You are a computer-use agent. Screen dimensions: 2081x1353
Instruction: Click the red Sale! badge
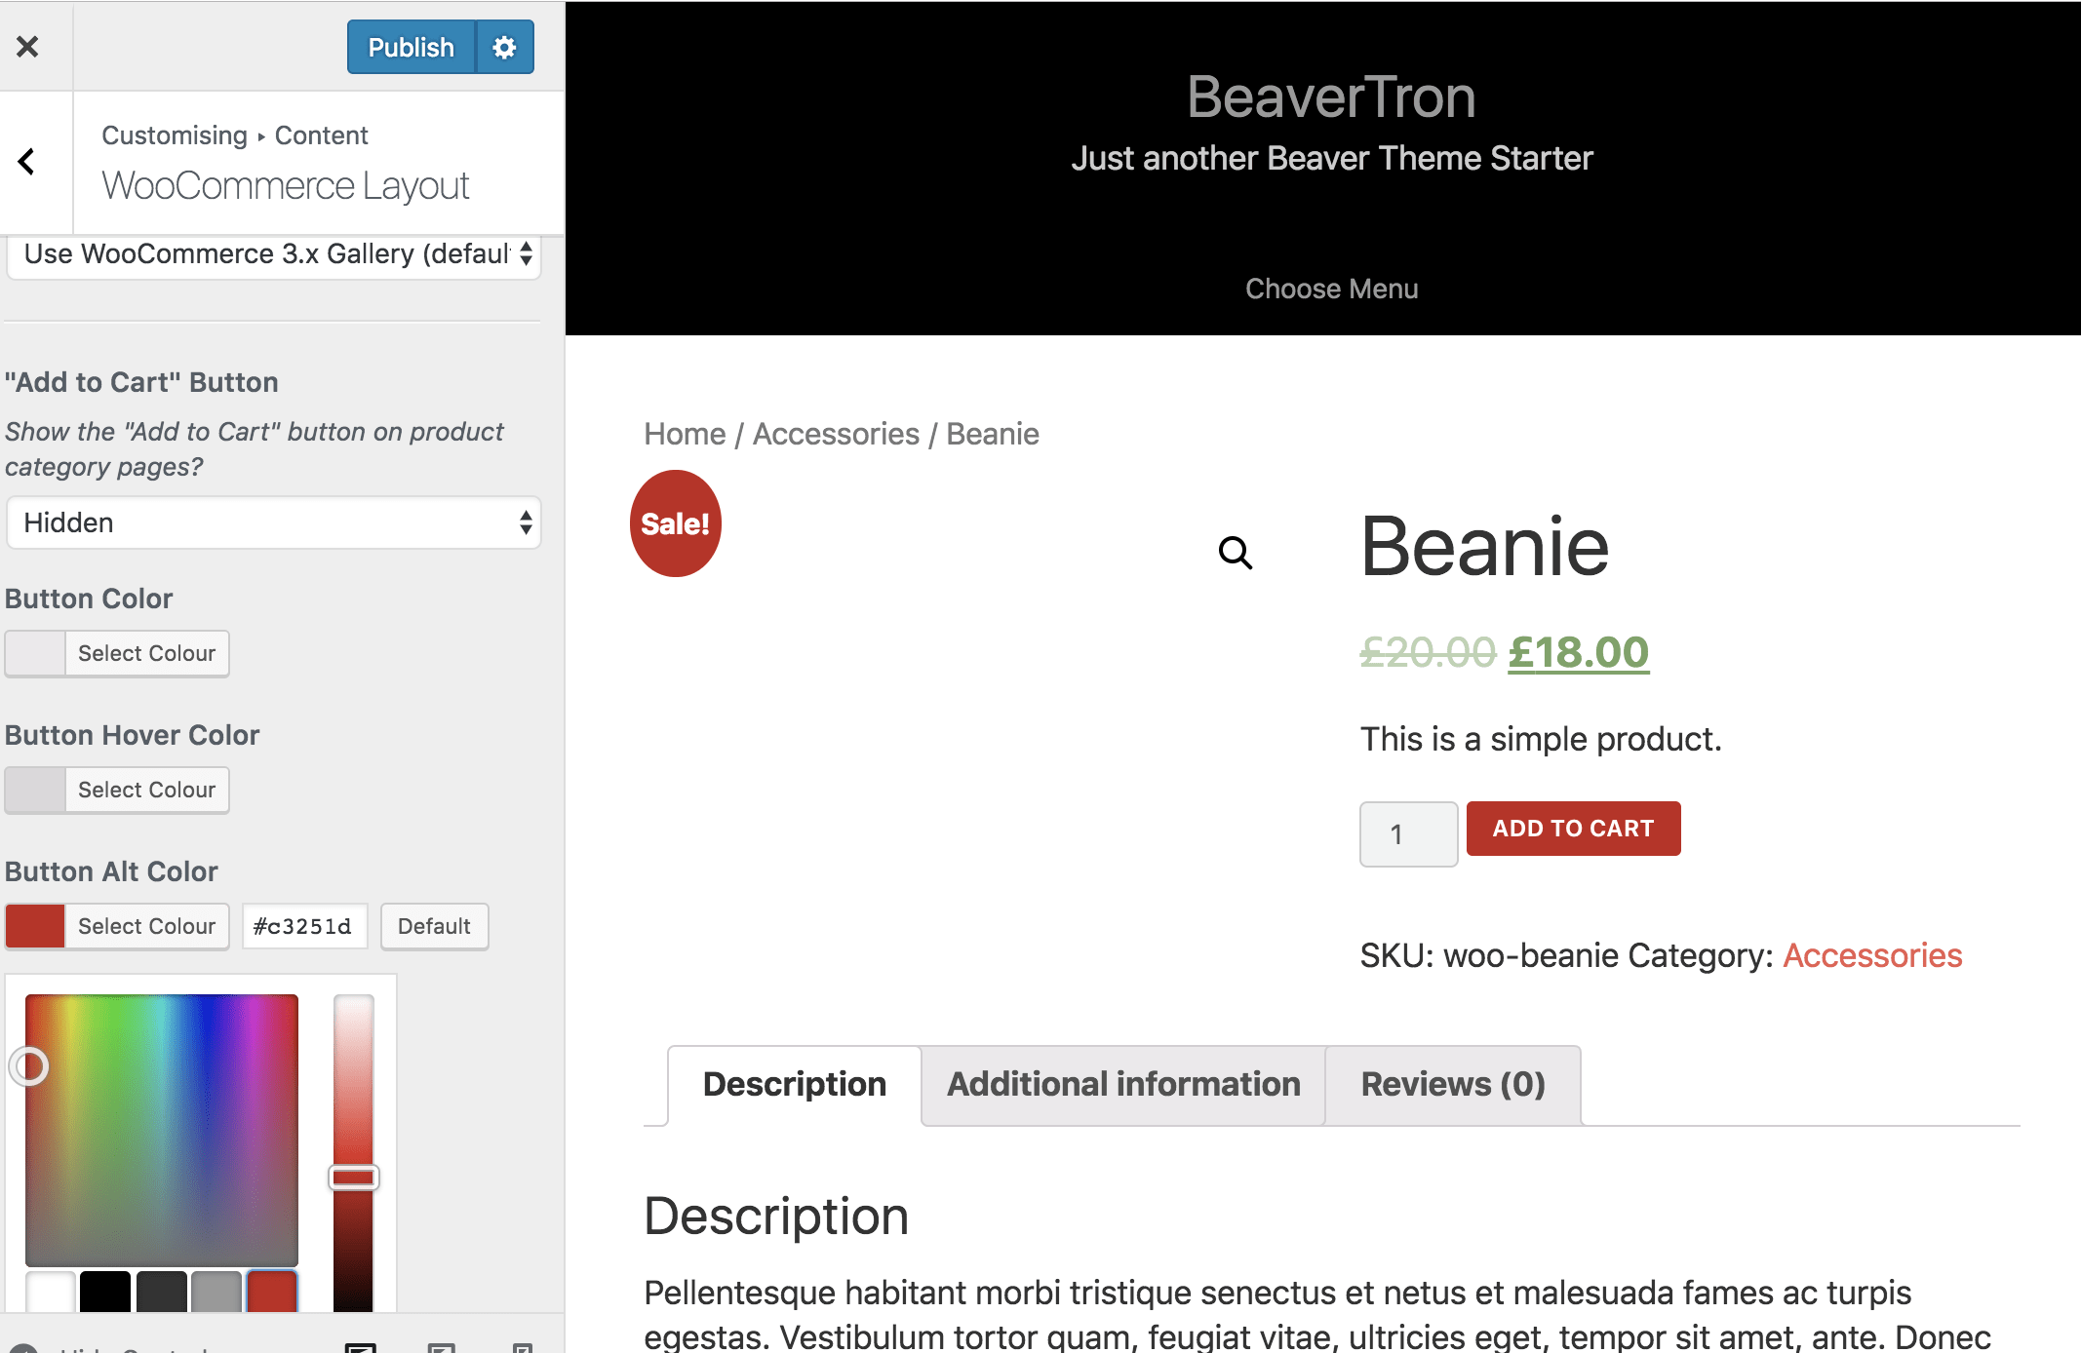(675, 523)
